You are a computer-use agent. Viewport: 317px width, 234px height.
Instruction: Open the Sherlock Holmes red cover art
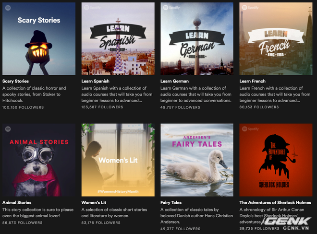(276, 160)
